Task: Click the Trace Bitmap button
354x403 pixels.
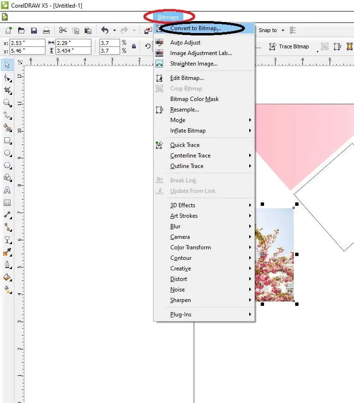Action: tap(289, 46)
